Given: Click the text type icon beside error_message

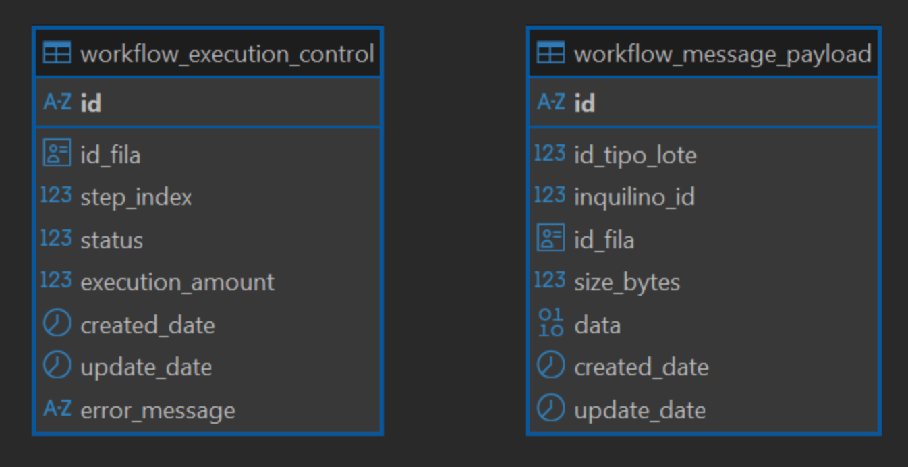Looking at the screenshot, I should [x=57, y=408].
